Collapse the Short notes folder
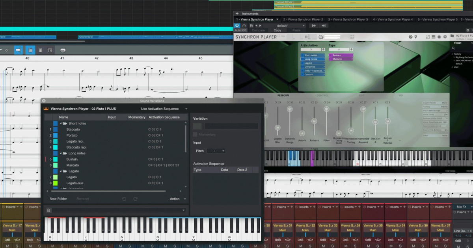This screenshot has width=473, height=248. pos(61,123)
